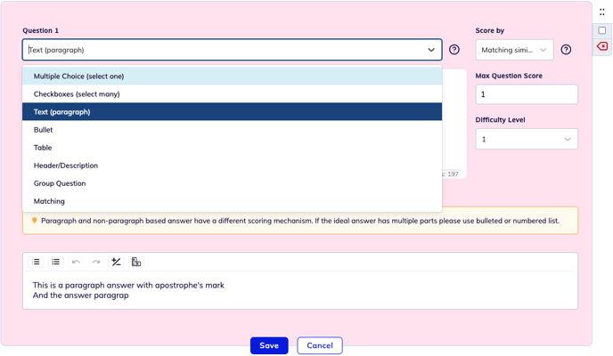Click the lightbulb tip icon in notice
The width and height of the screenshot is (613, 356).
pyautogui.click(x=35, y=221)
